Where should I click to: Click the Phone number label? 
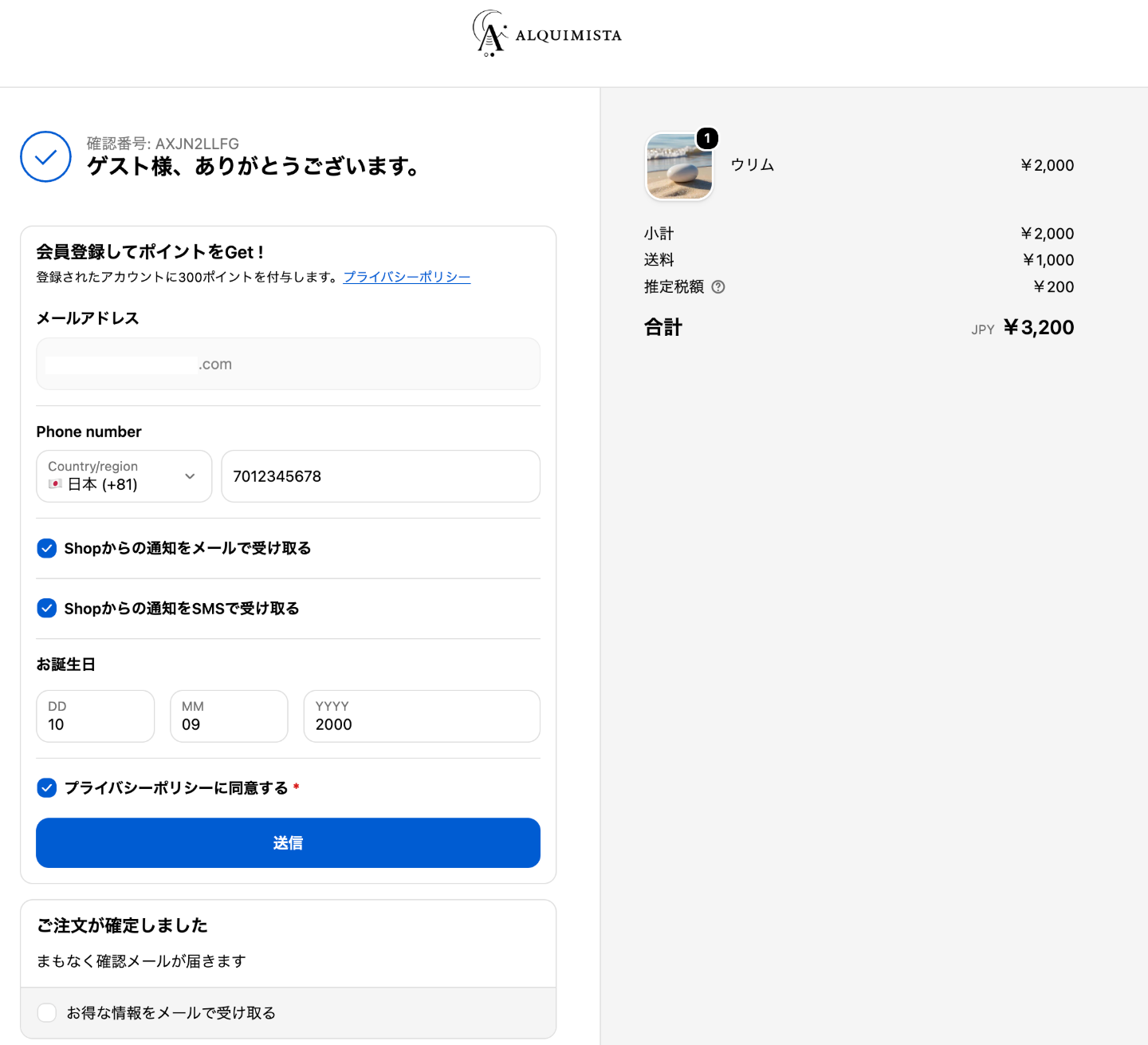click(88, 432)
